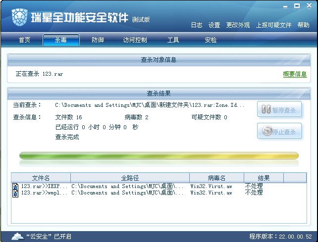Minimize the Rising window

(x=285, y=6)
